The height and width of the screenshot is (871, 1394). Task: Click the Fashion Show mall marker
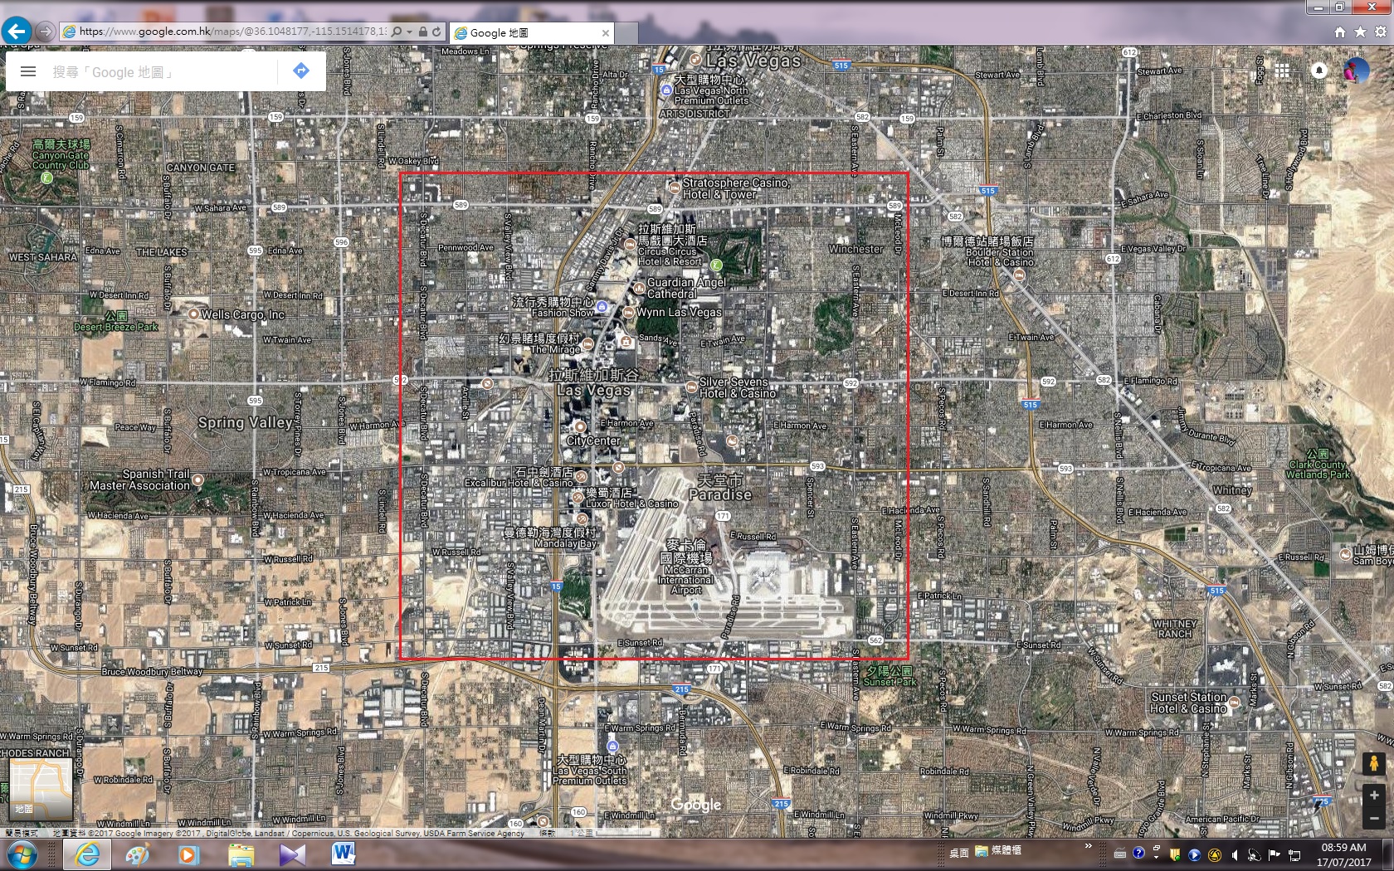(x=602, y=306)
